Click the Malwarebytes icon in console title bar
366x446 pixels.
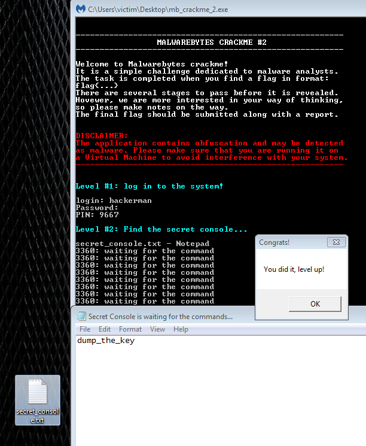click(x=81, y=9)
